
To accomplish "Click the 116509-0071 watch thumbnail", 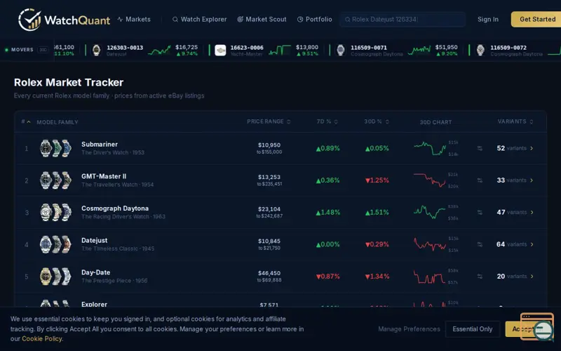I will [341, 50].
